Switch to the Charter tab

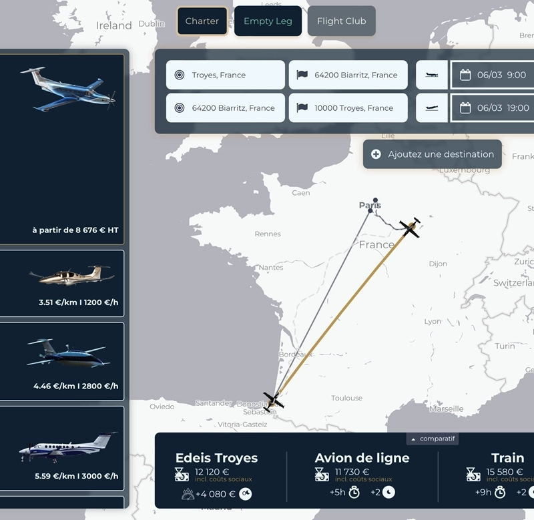[x=202, y=21]
